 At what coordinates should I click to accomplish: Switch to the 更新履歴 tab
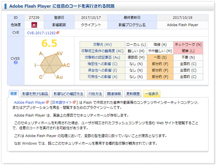click(133, 94)
